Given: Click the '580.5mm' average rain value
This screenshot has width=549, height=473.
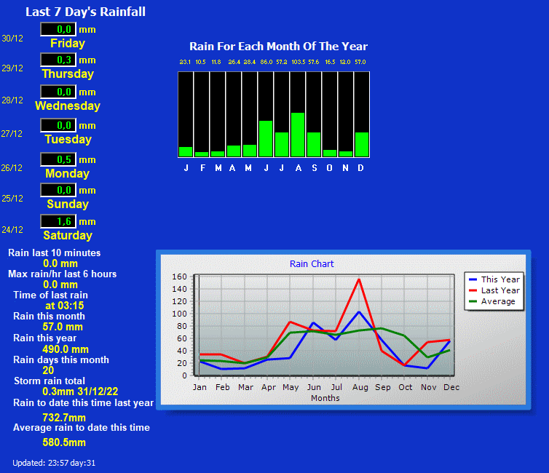Looking at the screenshot, I should click(x=64, y=442).
